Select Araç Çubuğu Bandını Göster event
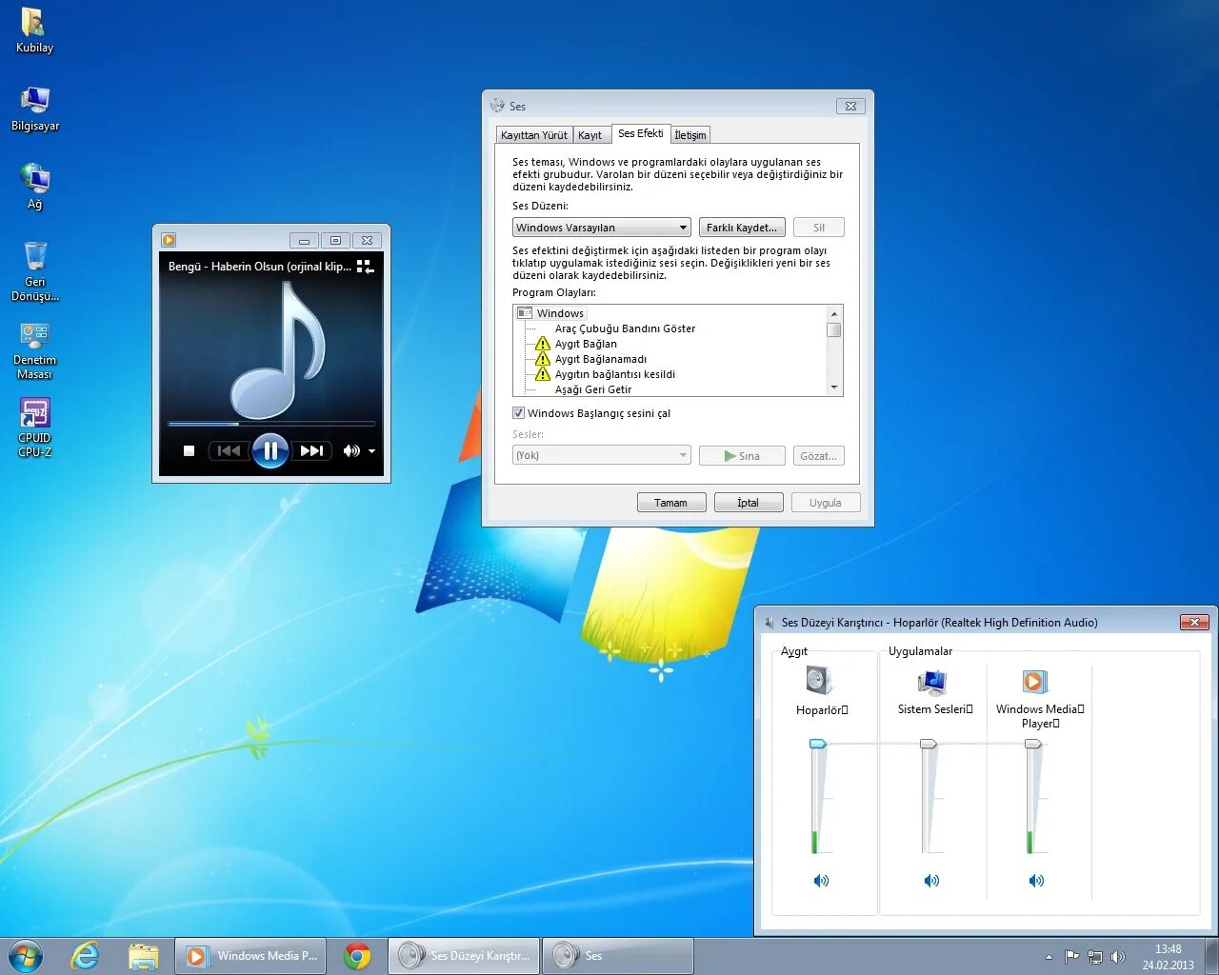 coord(625,328)
